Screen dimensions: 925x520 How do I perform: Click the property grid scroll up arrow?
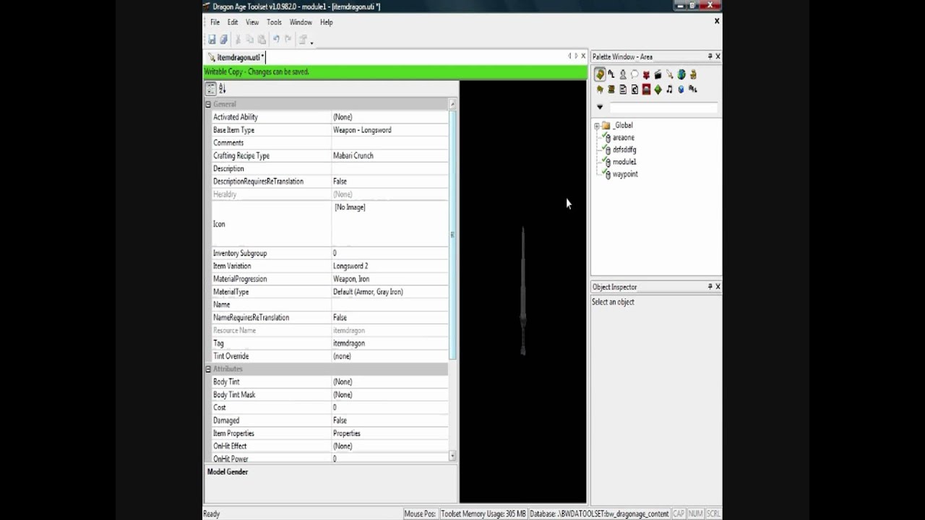(x=452, y=104)
